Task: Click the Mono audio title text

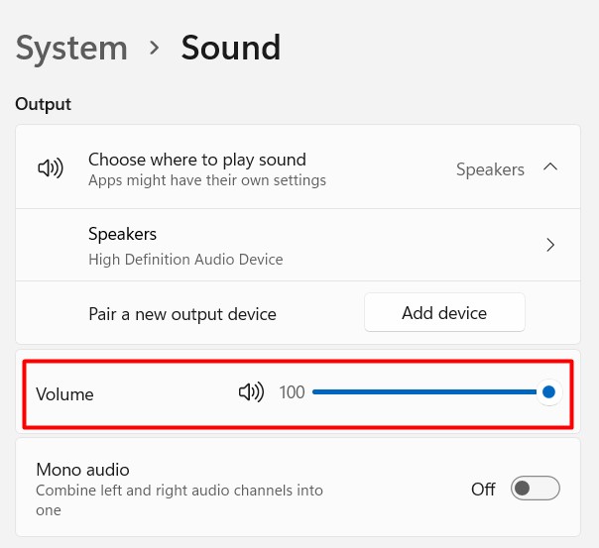Action: (82, 470)
